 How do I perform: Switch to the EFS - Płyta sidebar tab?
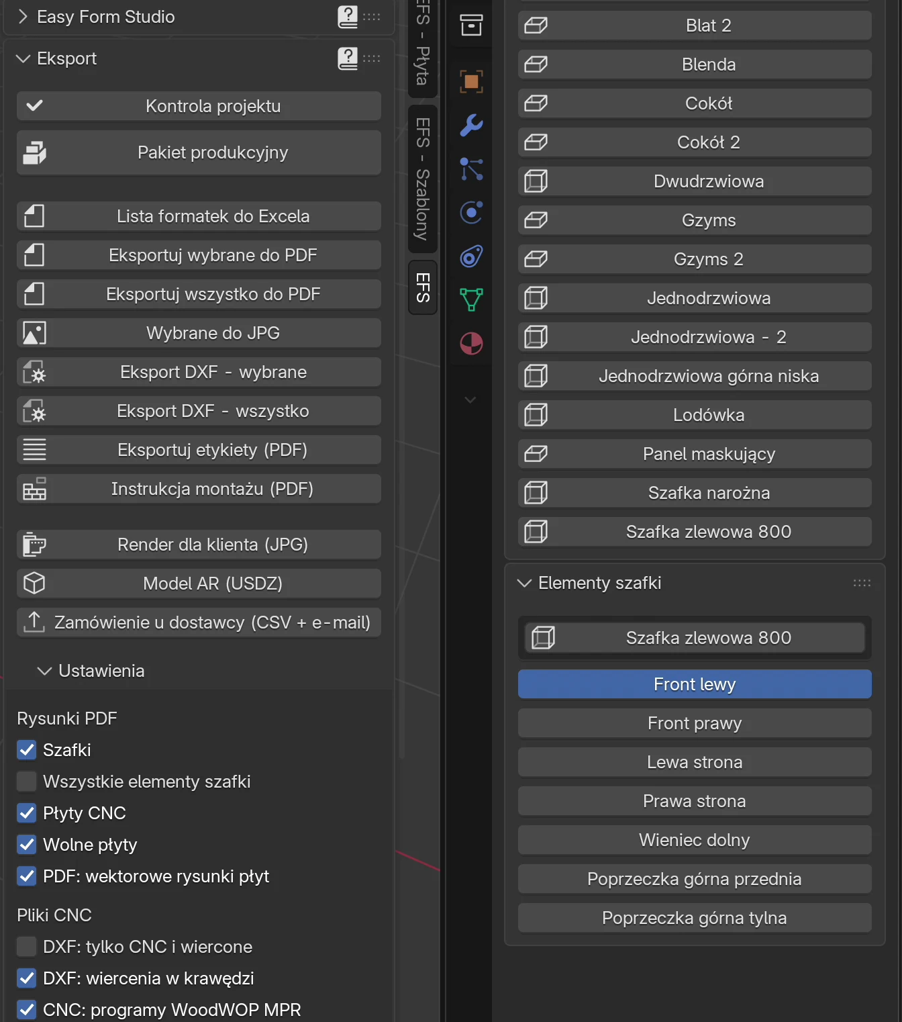point(422,47)
